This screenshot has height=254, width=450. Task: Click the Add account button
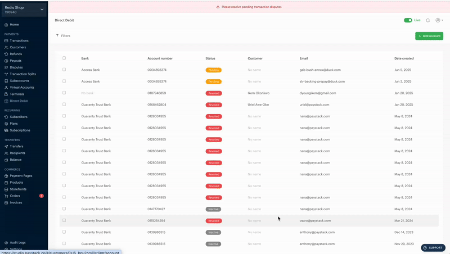(429, 36)
